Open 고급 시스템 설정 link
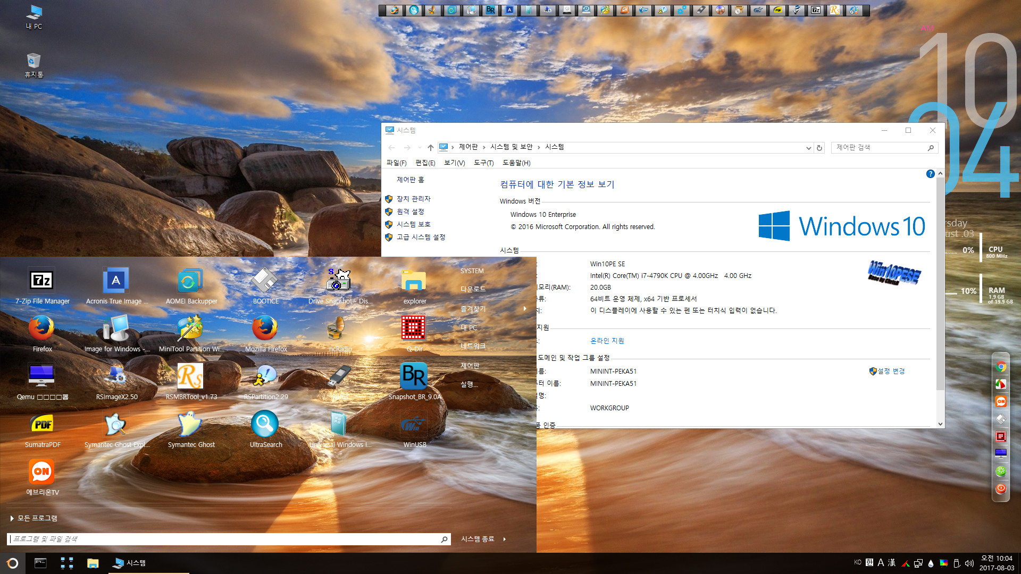 421,237
